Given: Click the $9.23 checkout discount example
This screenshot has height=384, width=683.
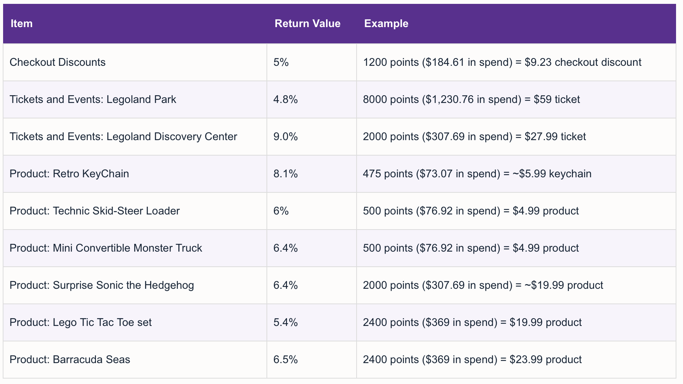Looking at the screenshot, I should (502, 62).
